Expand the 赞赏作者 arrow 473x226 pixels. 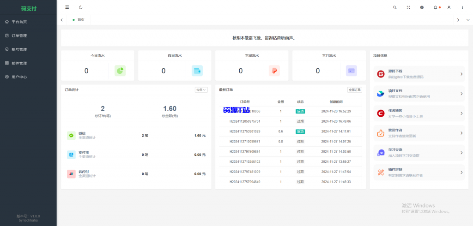pos(461,133)
